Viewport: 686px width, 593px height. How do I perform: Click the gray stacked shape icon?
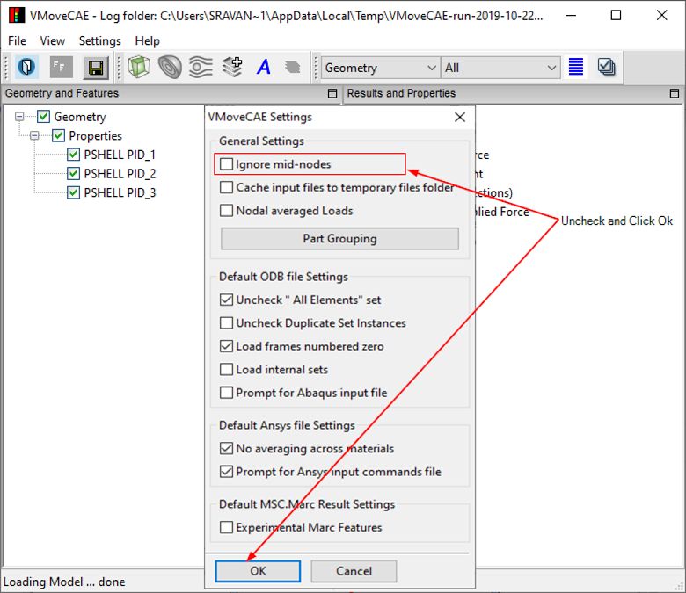293,68
